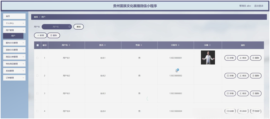
Task: Click the 操作 column header
Action: click(243, 45)
